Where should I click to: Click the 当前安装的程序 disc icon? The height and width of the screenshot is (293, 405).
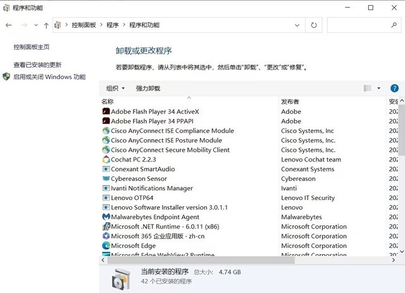[x=121, y=279]
